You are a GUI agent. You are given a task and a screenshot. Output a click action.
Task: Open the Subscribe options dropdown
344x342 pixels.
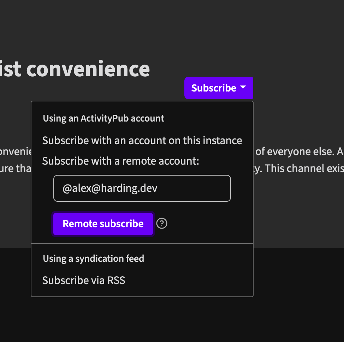[x=219, y=88]
